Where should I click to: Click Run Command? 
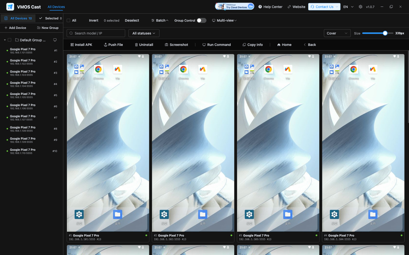tap(216, 45)
